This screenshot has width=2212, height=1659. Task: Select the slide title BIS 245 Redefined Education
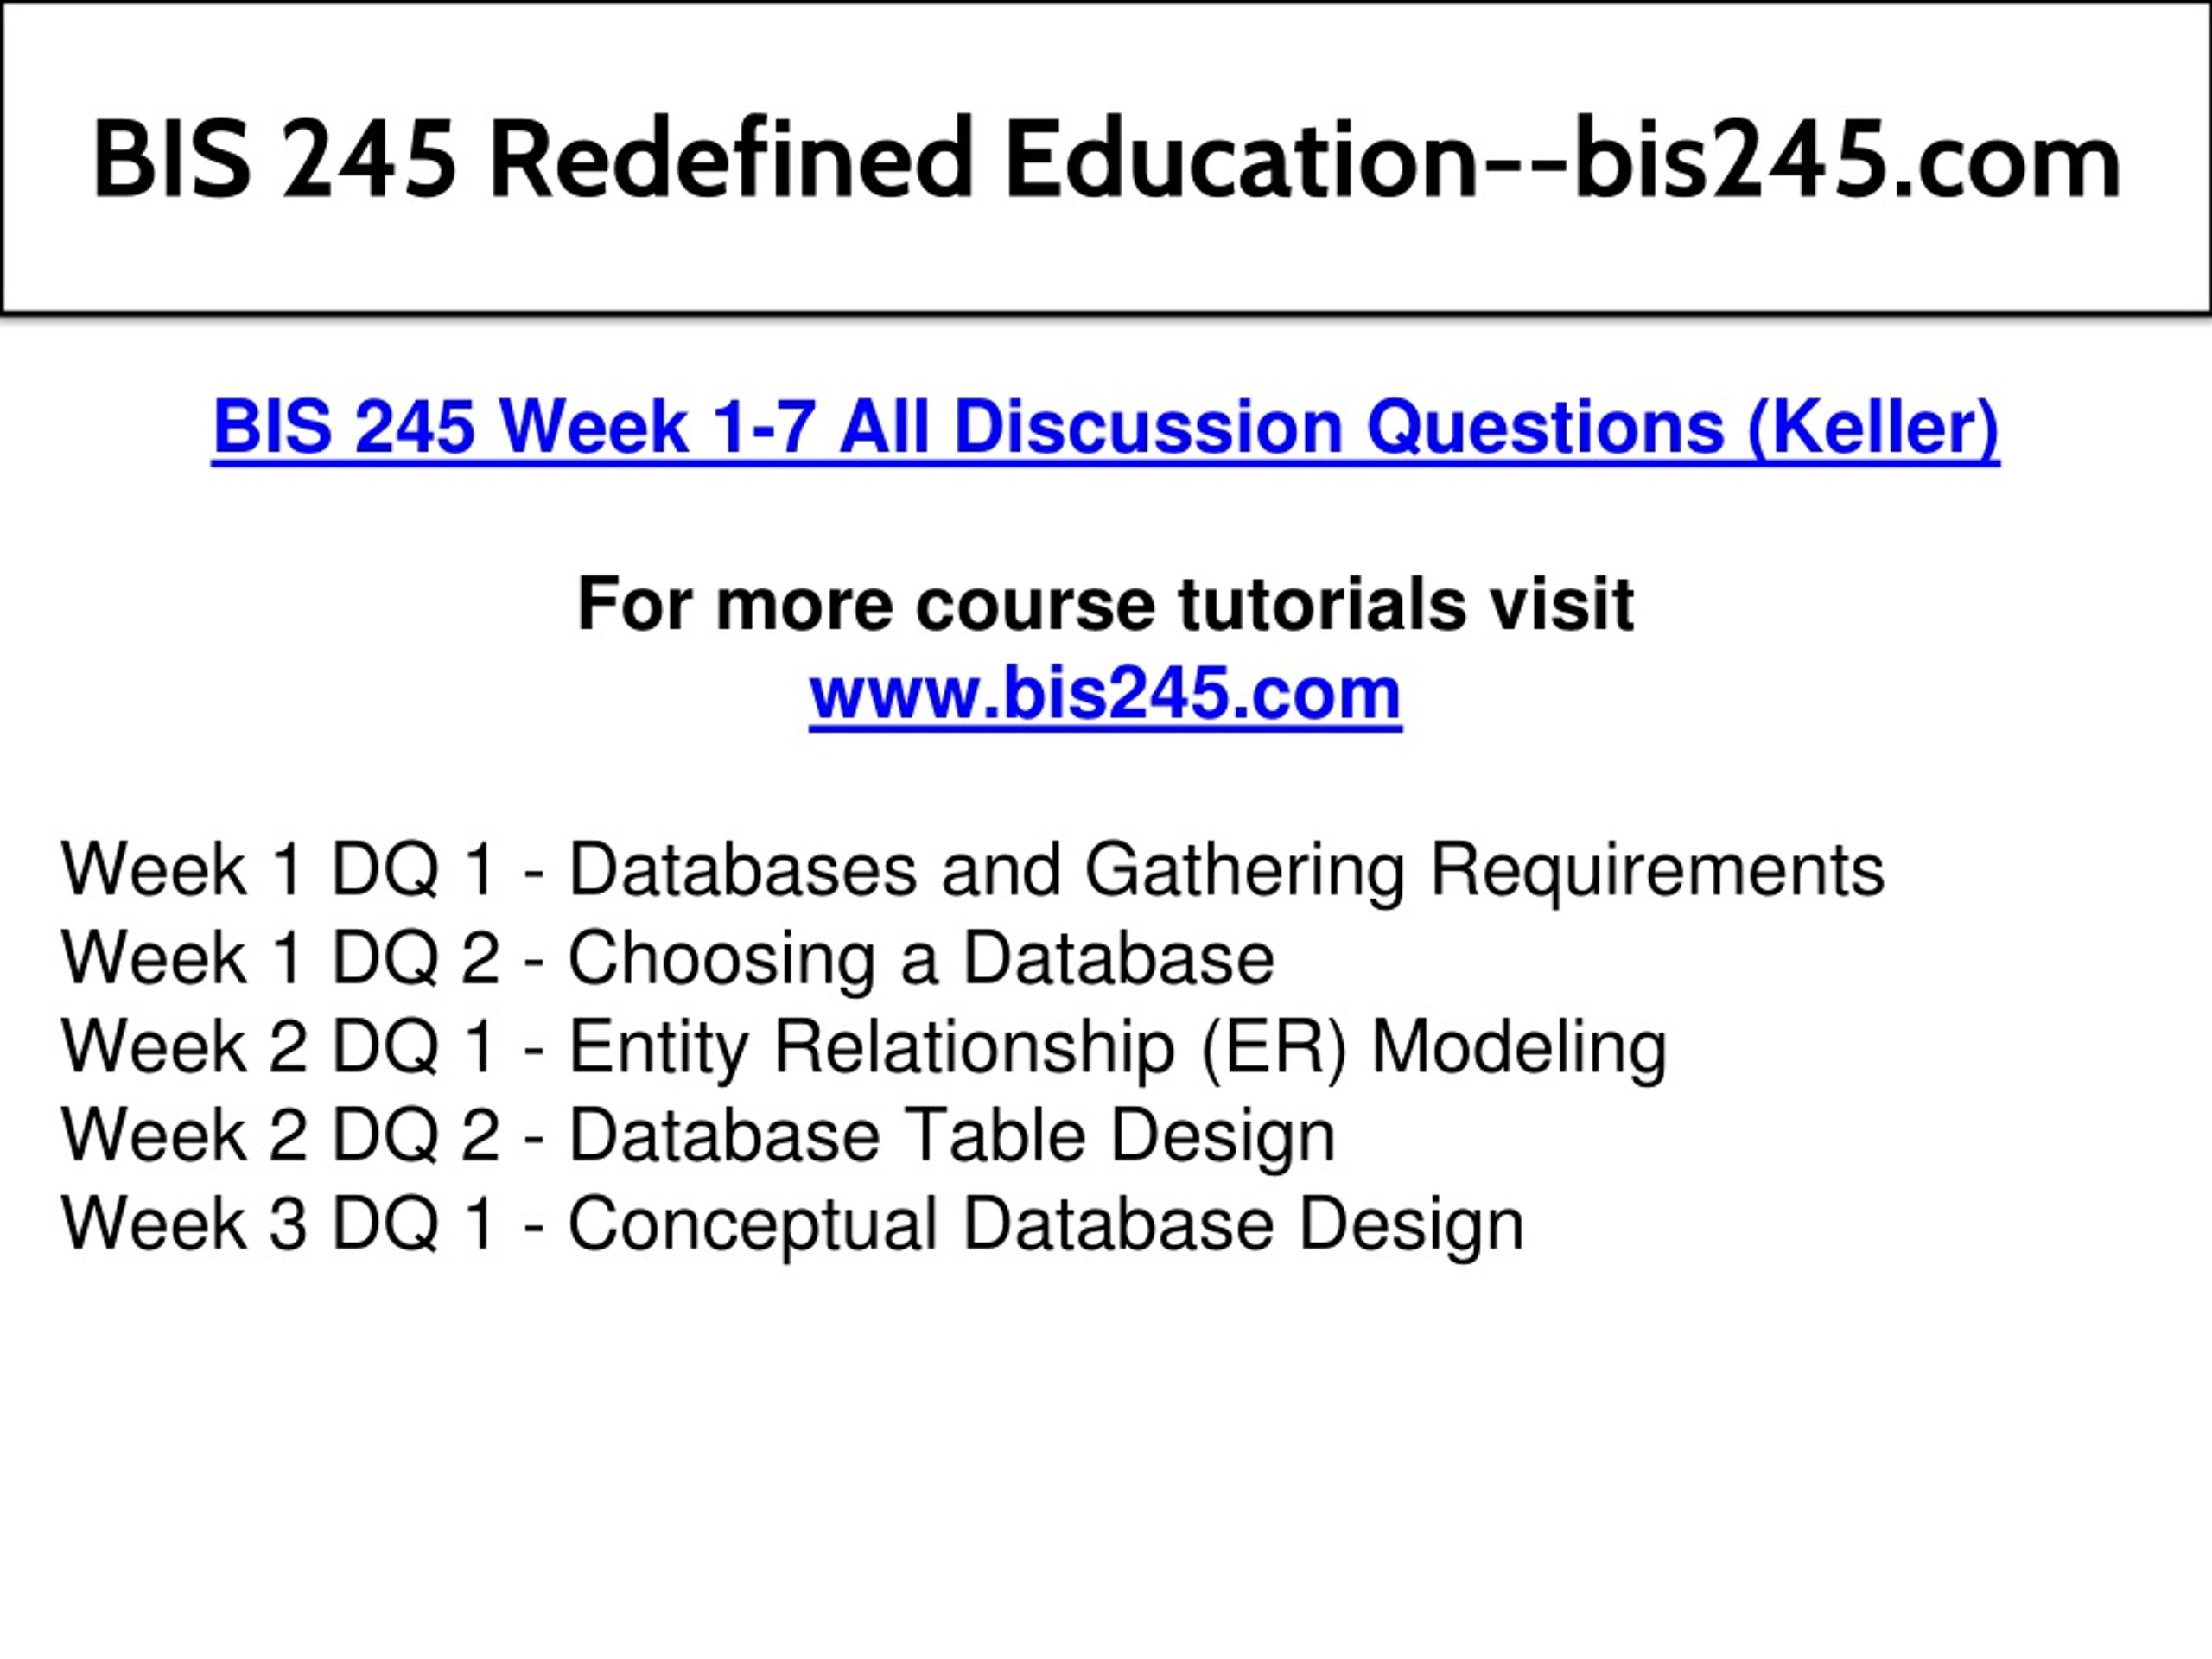pos(1106,160)
